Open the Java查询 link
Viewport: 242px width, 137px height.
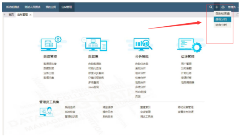(93, 87)
